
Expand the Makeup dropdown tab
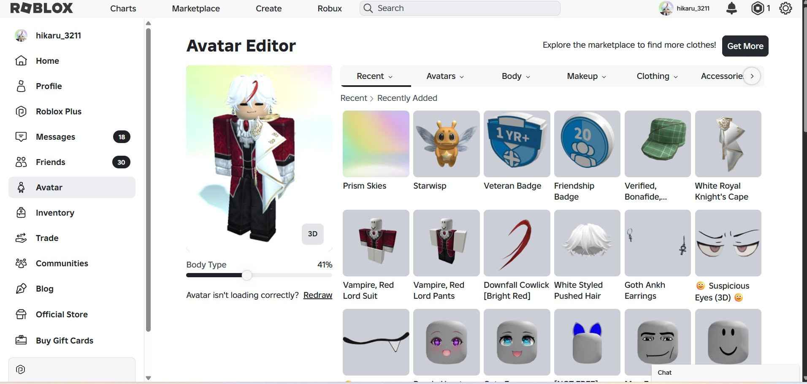point(586,76)
